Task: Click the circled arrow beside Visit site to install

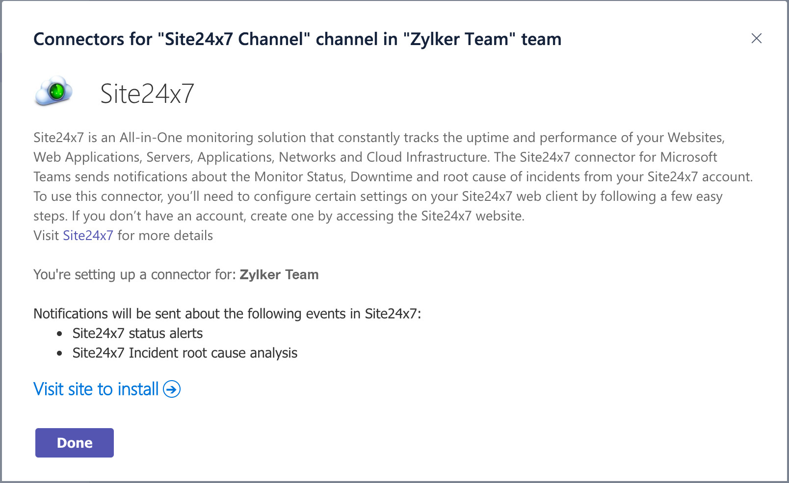Action: coord(172,389)
